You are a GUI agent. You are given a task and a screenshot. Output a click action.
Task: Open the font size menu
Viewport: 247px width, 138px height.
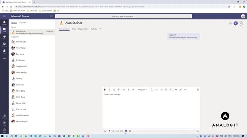(x=133, y=90)
